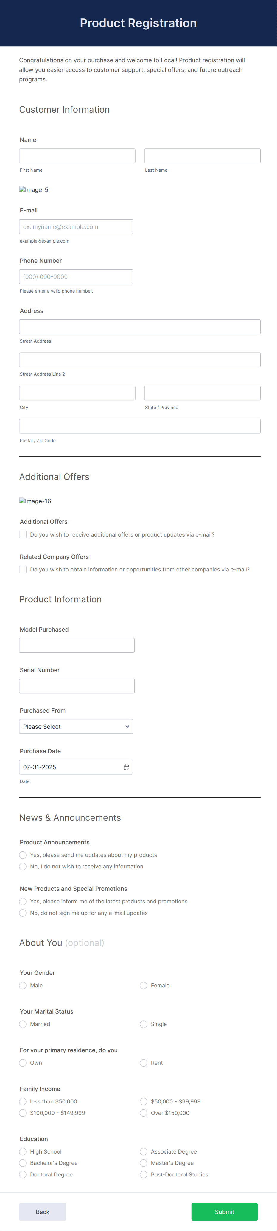Select 'Yes, please send me updates' radio
Viewport: 277px width, 1231px height.
tap(23, 854)
